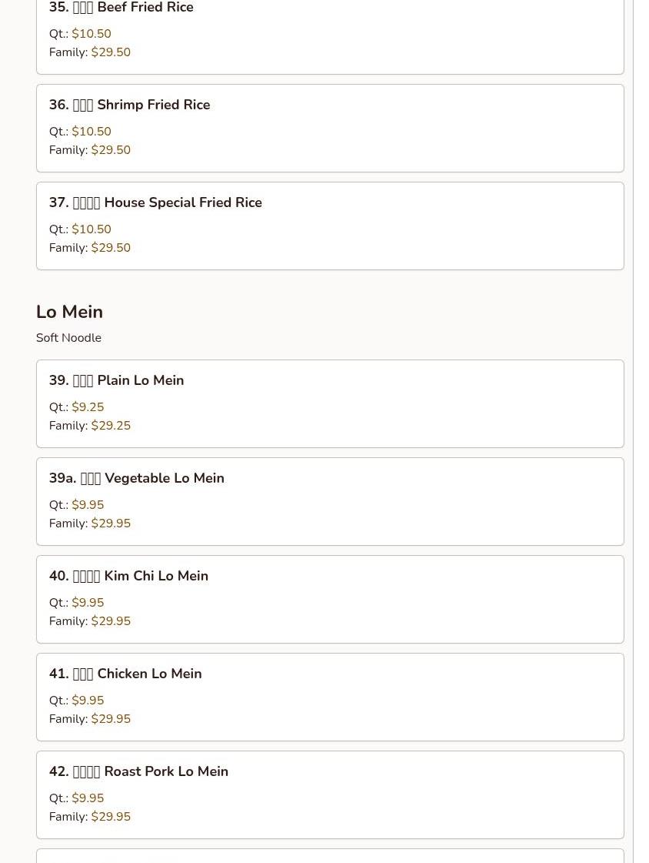Choose the Kim Chi Lo Mein item

click(x=330, y=600)
